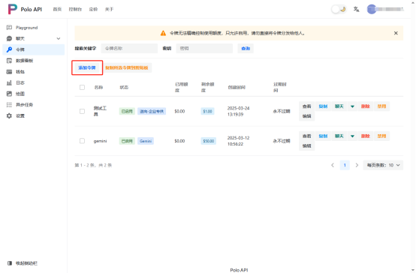Open the 绘图 drawing sidebar item
Viewport: 416px width, 273px height.
[34, 94]
